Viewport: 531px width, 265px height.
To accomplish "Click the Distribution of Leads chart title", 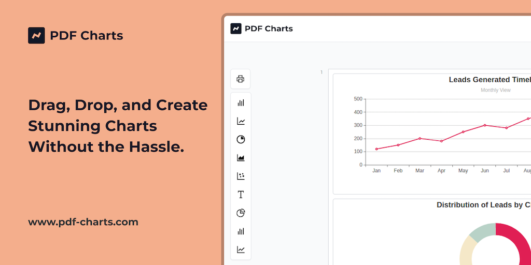I will click(483, 205).
